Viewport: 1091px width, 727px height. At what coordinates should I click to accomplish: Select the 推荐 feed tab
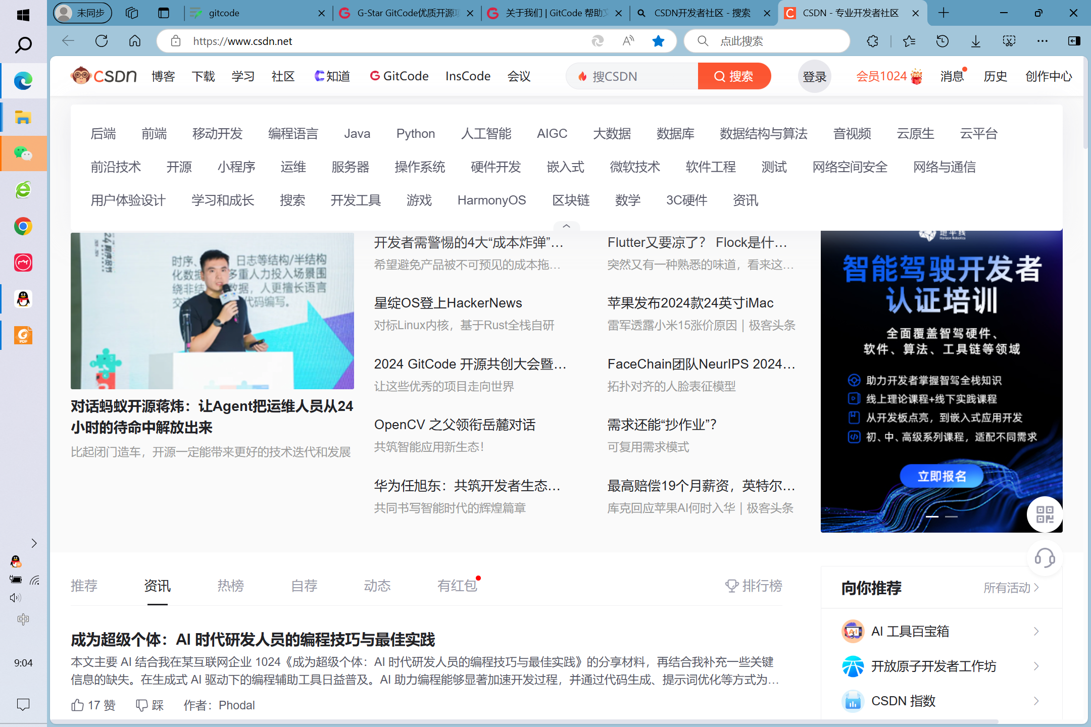84,586
